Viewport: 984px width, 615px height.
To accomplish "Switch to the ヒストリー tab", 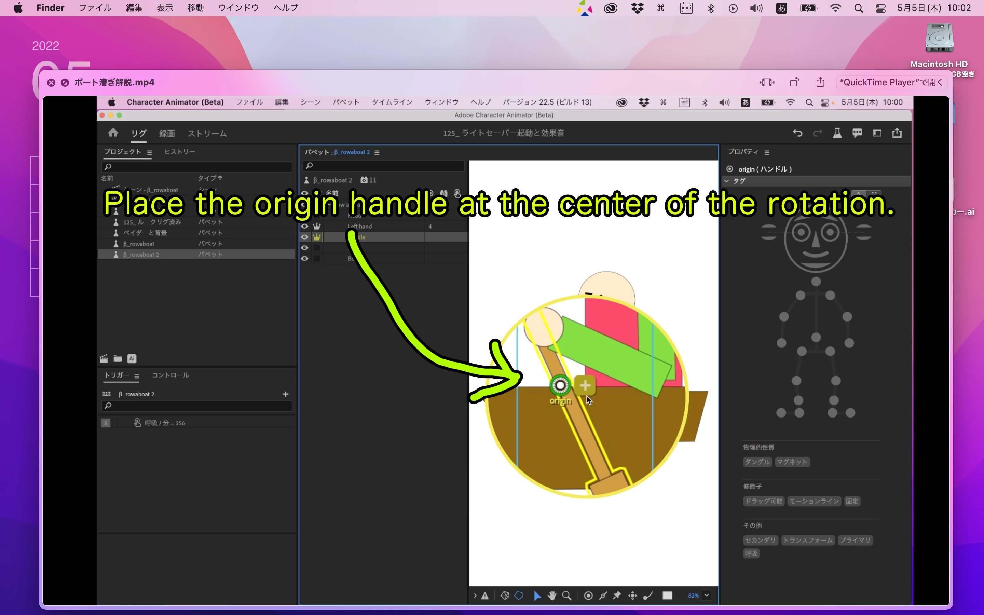I will [179, 152].
